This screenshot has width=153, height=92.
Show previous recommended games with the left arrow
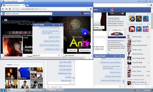pyautogui.click(x=128, y=29)
